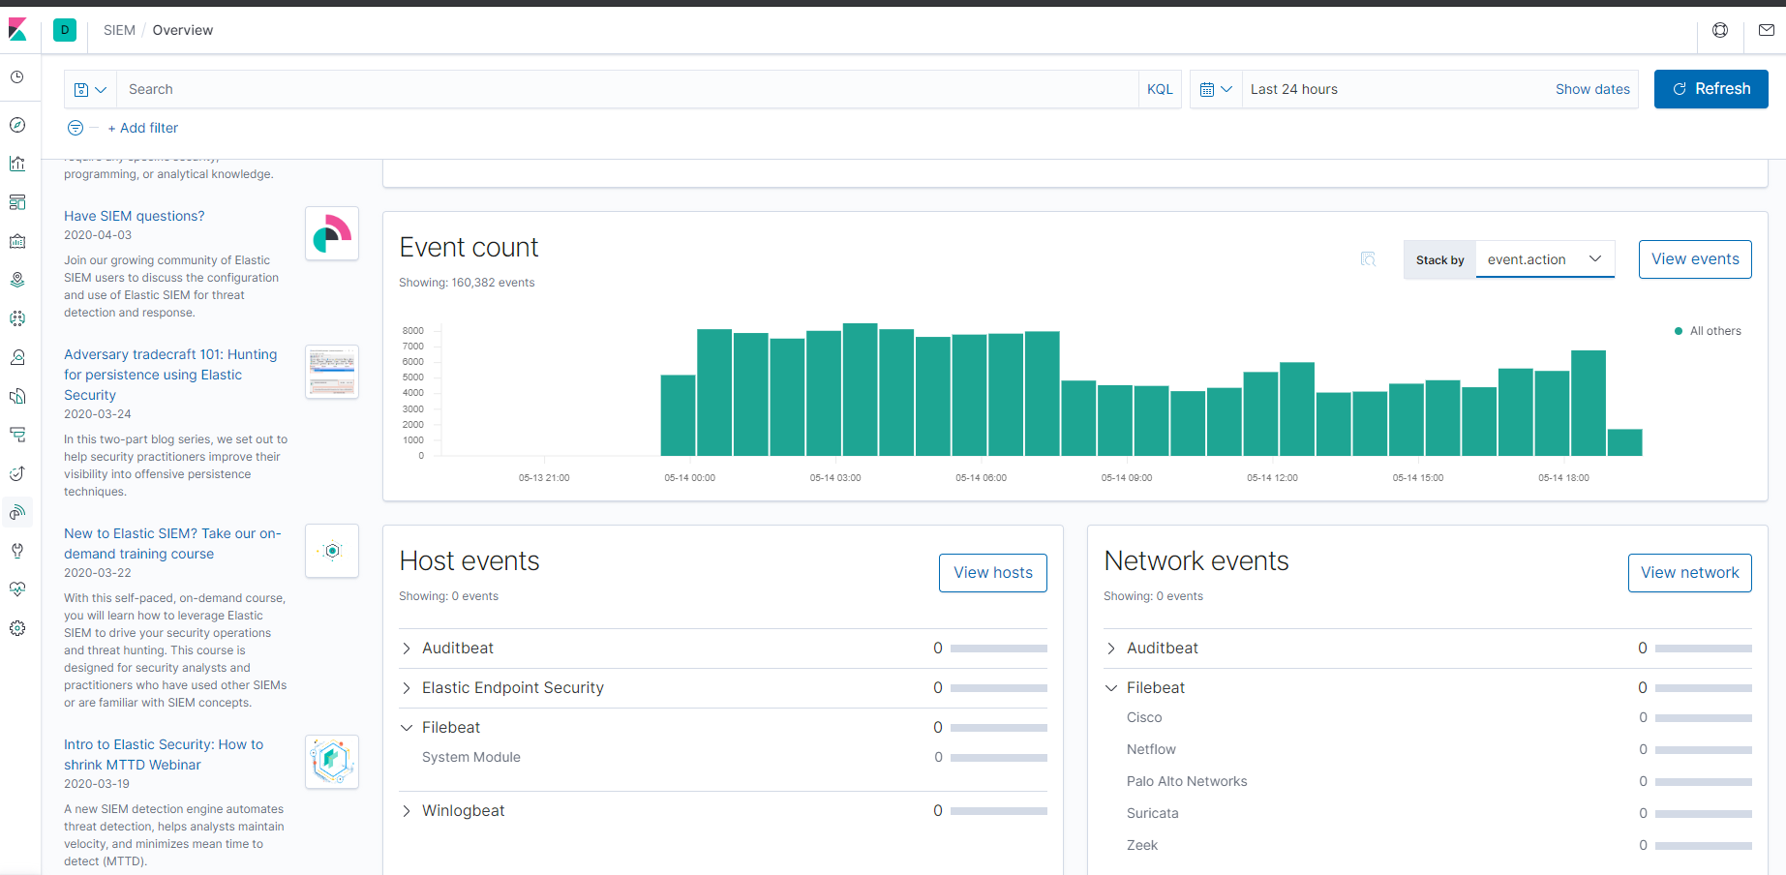
Task: Open saved queries dropdown
Action: coord(90,89)
